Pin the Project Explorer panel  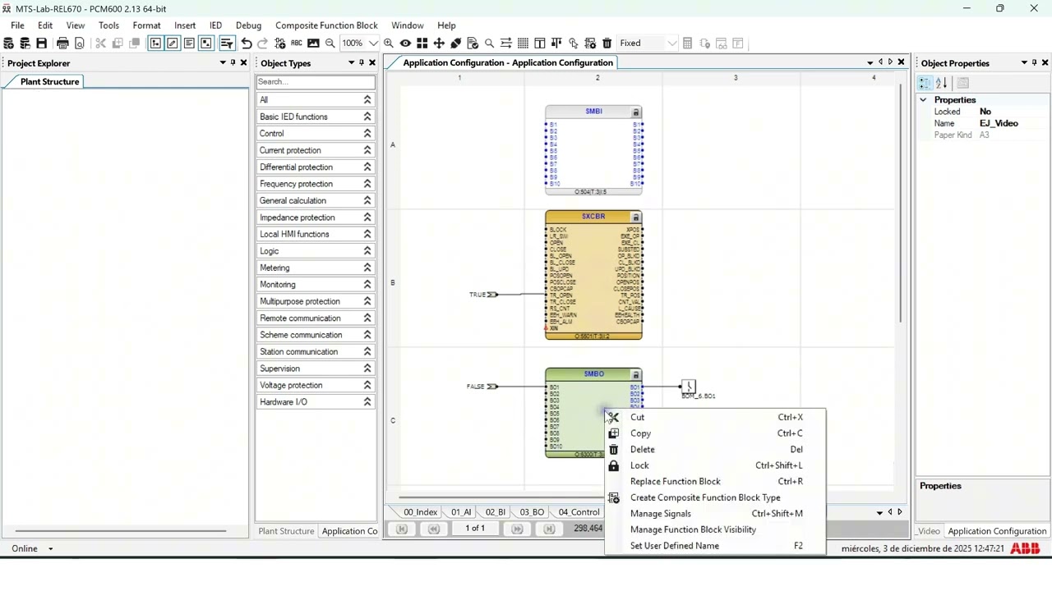[233, 63]
